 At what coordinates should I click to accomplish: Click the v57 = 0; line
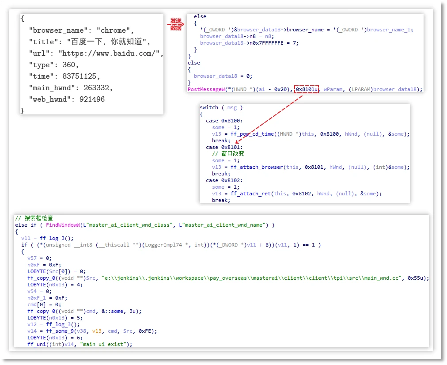pos(40,258)
